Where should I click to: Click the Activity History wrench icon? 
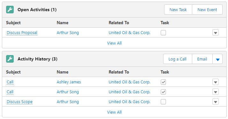click(x=10, y=59)
